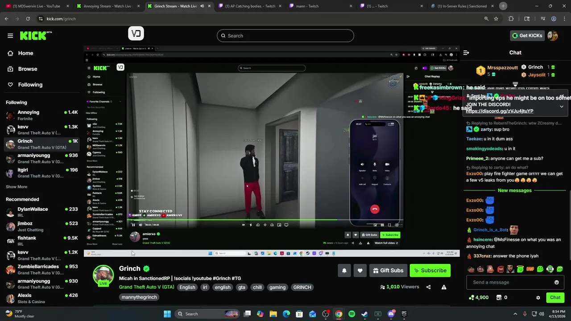Insert the angry red face quick emote
This screenshot has width=571, height=321.
(500, 269)
